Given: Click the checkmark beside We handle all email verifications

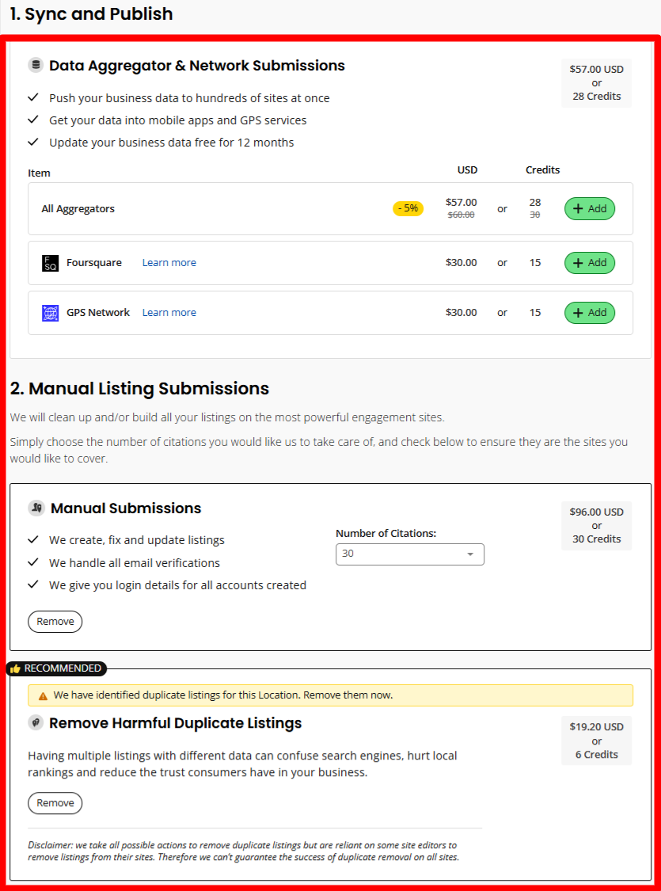Looking at the screenshot, I should coord(32,562).
